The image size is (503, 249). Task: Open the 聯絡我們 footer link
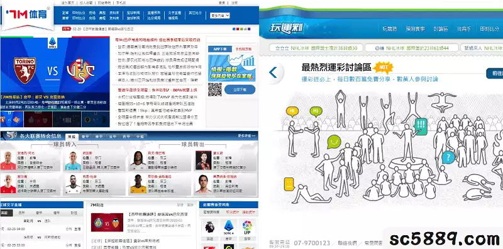[x=348, y=243]
